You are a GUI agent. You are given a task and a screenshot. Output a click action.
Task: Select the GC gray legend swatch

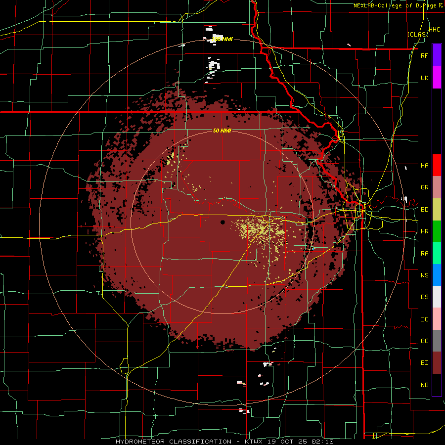[x=437, y=341]
